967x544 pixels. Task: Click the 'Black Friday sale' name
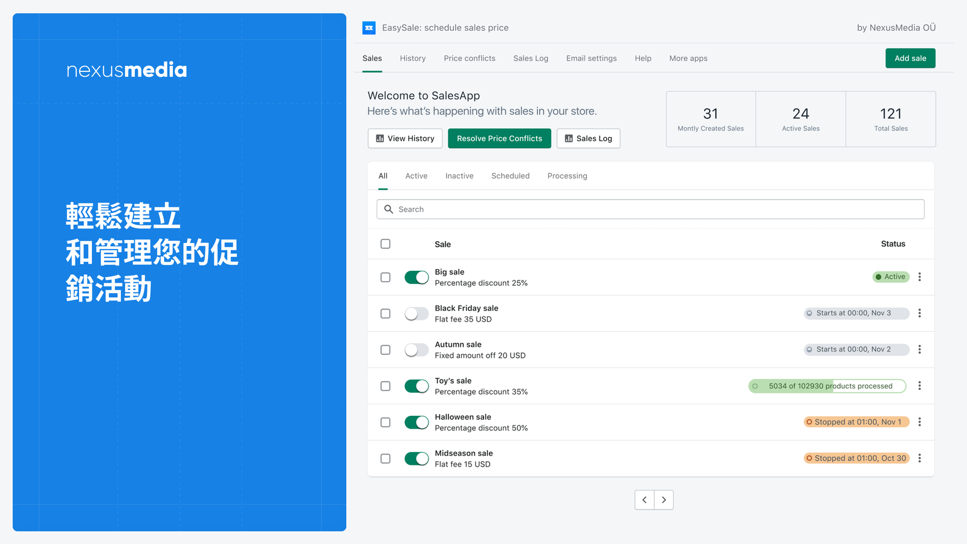coord(467,308)
